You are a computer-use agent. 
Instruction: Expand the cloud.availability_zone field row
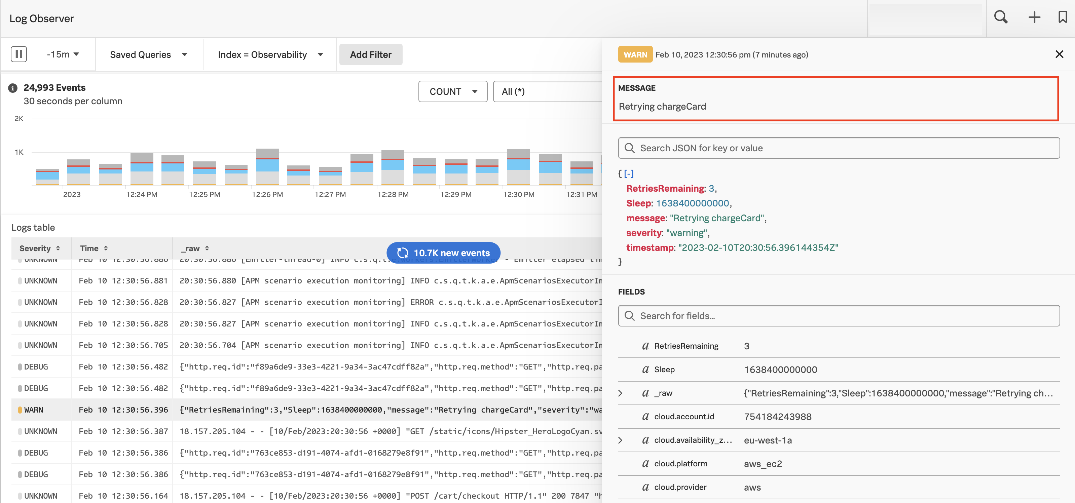pyautogui.click(x=621, y=440)
